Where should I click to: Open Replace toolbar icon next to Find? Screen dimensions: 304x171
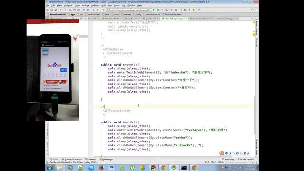pos(88,10)
